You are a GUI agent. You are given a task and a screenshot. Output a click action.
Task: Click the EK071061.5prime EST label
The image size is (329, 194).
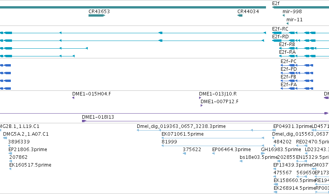click(x=182, y=134)
